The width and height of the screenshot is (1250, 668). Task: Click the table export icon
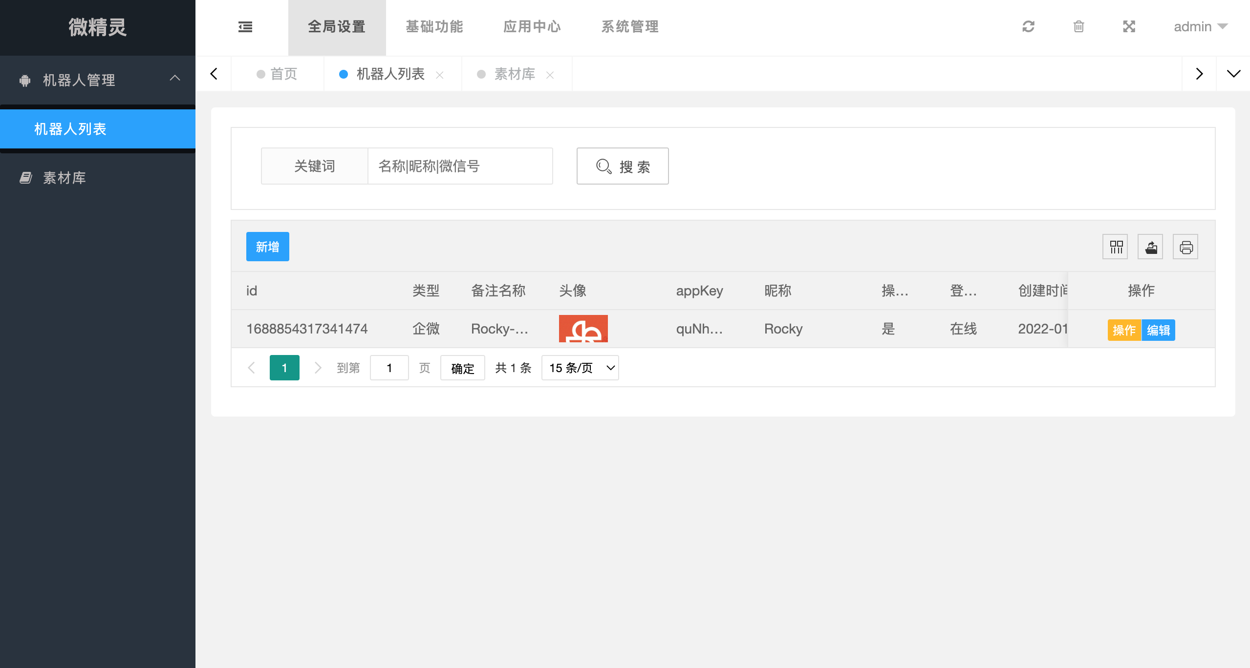[x=1151, y=247]
